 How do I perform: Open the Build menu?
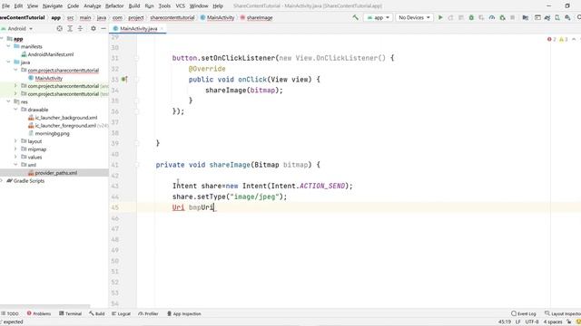pyautogui.click(x=134, y=6)
